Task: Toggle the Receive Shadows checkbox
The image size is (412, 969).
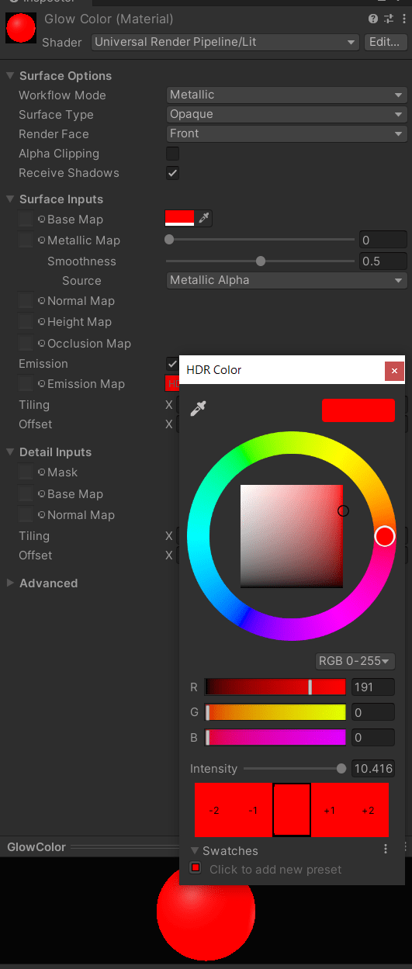Action: [173, 173]
